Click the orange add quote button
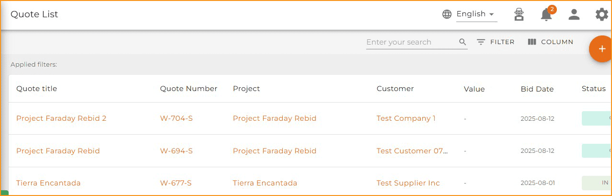 point(601,49)
